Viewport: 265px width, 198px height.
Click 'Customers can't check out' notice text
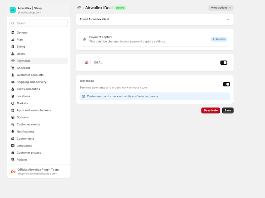point(123,96)
